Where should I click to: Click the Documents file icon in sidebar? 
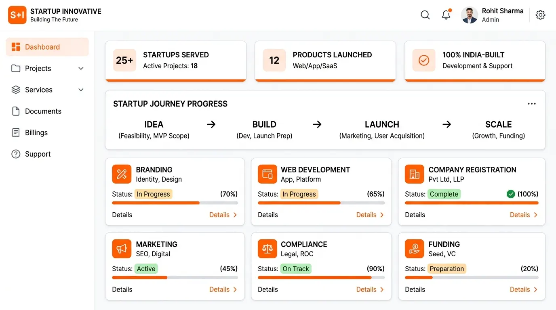[16, 111]
